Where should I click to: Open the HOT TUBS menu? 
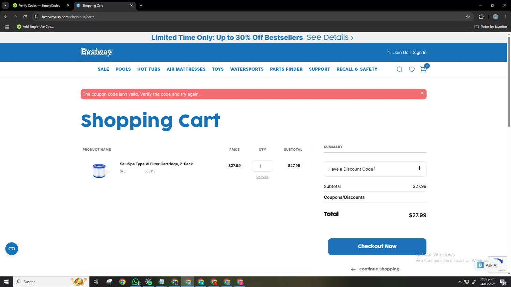click(149, 69)
